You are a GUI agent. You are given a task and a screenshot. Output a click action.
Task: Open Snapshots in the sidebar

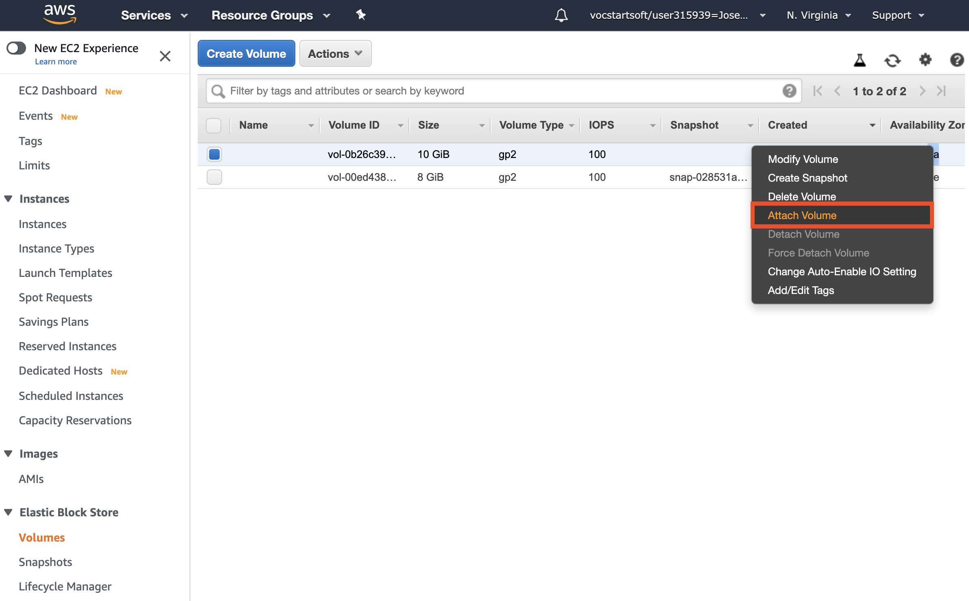(x=45, y=562)
